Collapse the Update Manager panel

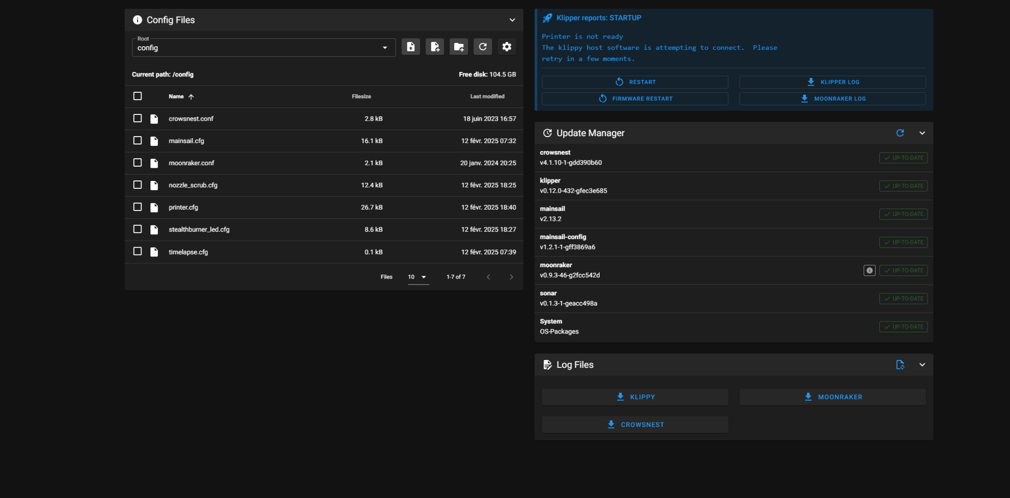point(922,133)
